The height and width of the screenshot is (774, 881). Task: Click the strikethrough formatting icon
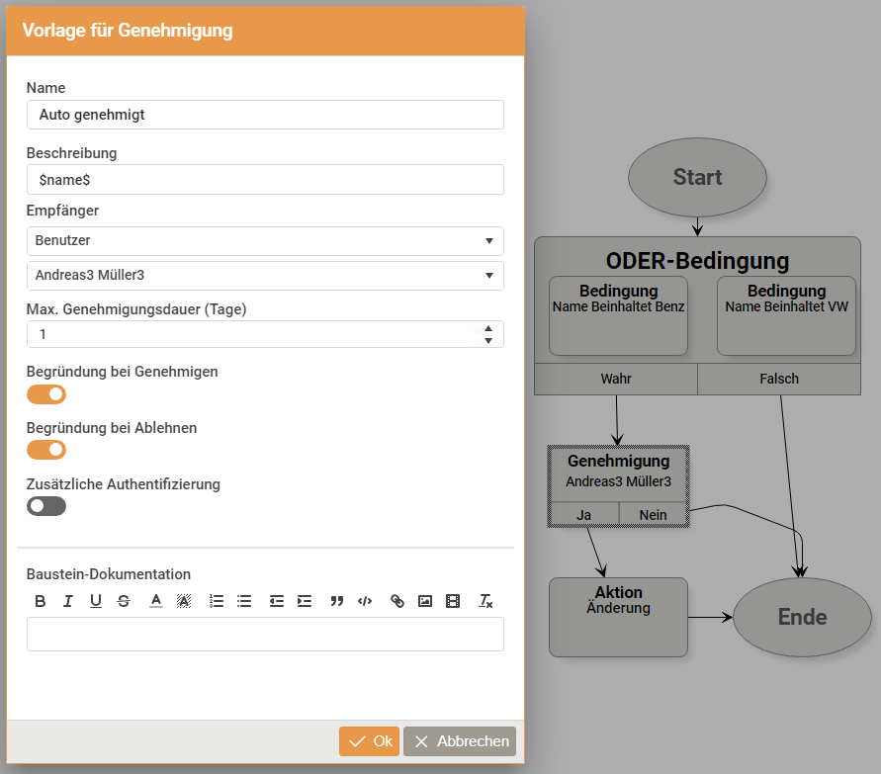[x=124, y=601]
